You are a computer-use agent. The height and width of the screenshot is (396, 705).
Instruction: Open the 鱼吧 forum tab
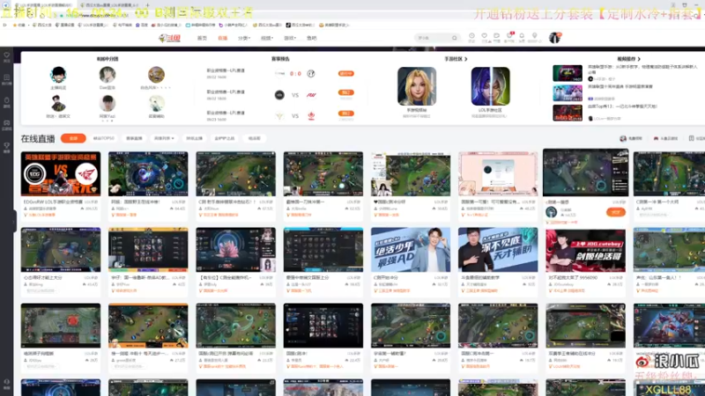click(x=312, y=38)
